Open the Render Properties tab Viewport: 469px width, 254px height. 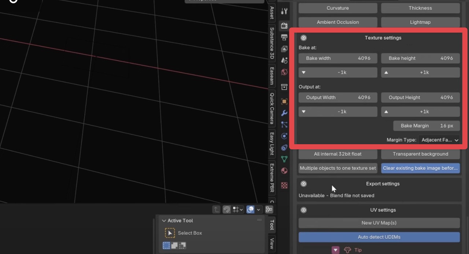284,26
